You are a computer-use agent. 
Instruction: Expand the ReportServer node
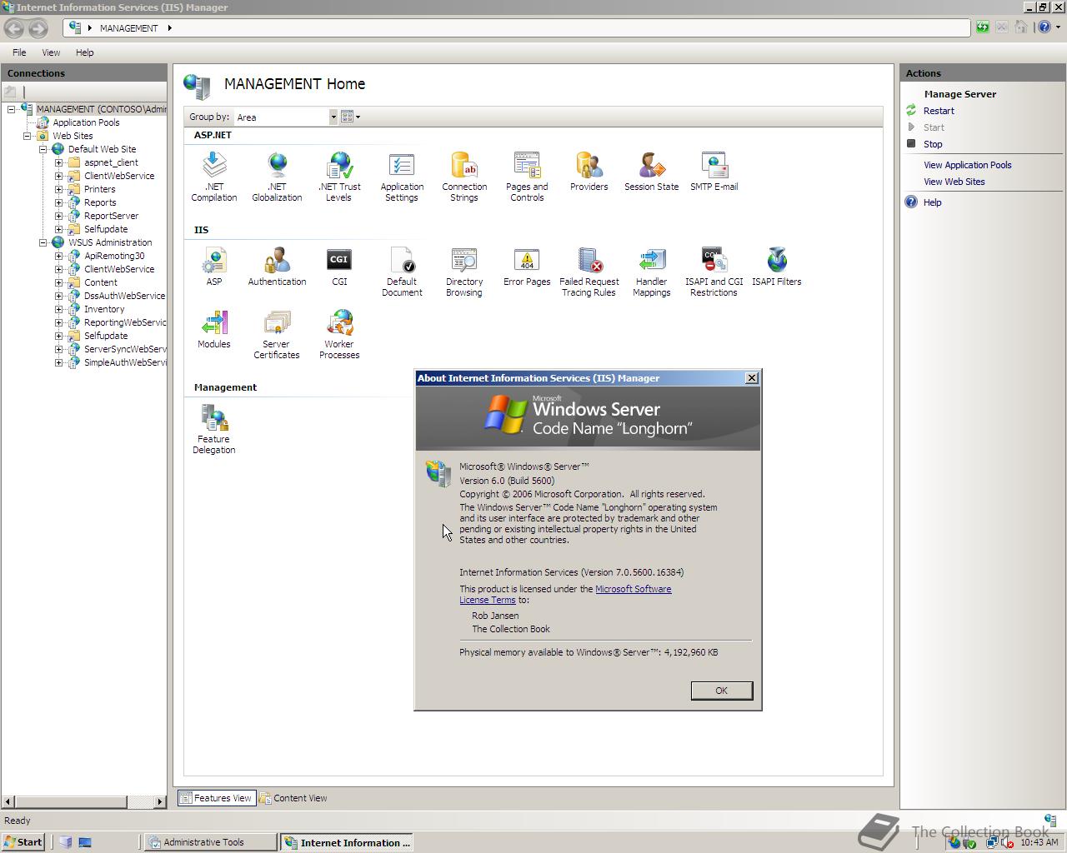tap(58, 216)
